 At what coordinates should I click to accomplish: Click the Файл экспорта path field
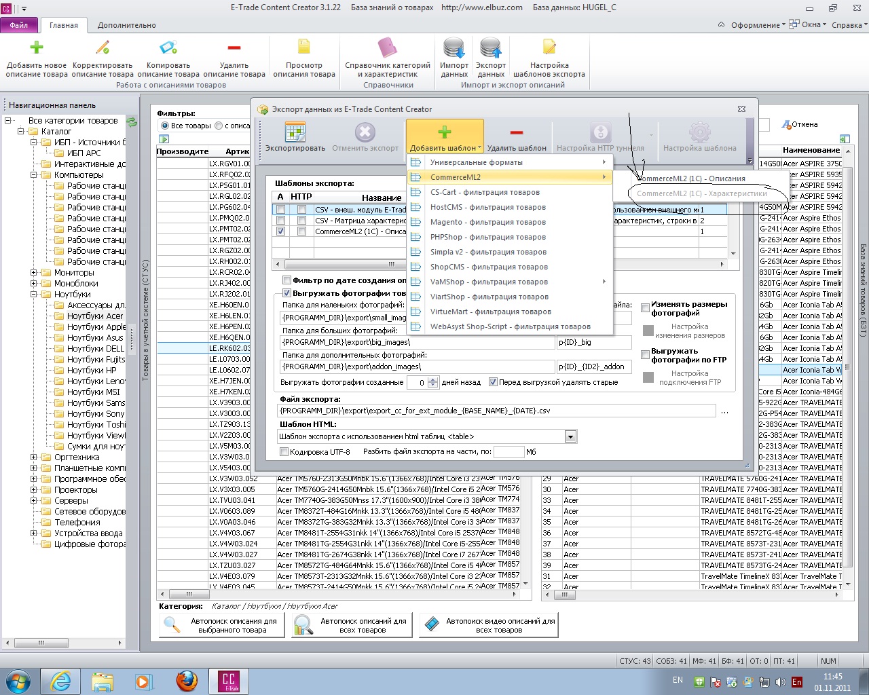coord(497,411)
